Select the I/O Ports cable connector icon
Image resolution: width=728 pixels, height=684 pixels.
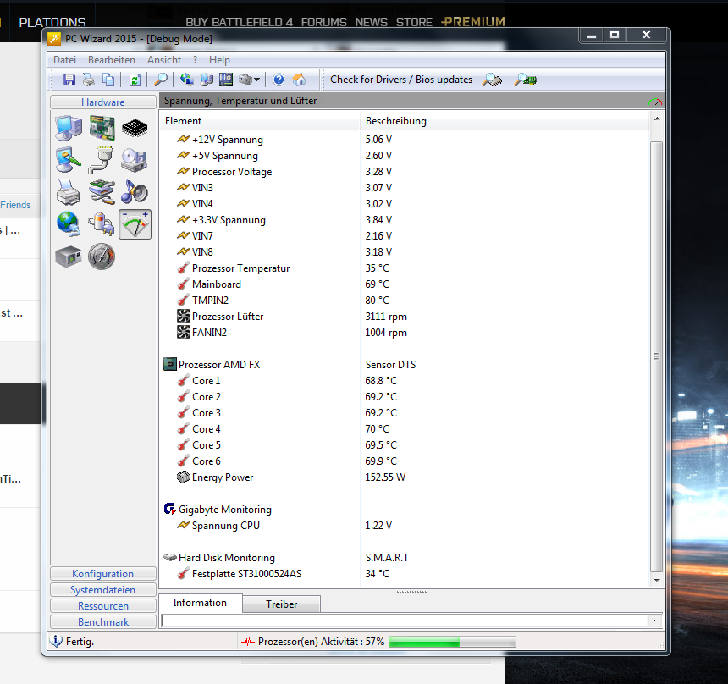(x=102, y=160)
